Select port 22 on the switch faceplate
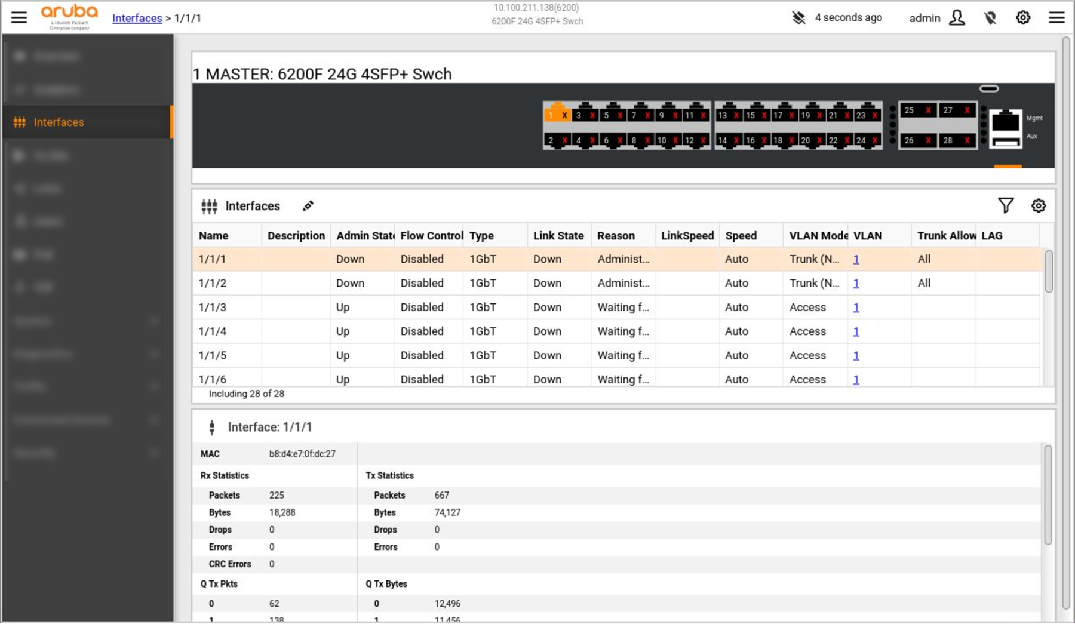The height and width of the screenshot is (624, 1075). click(x=839, y=141)
